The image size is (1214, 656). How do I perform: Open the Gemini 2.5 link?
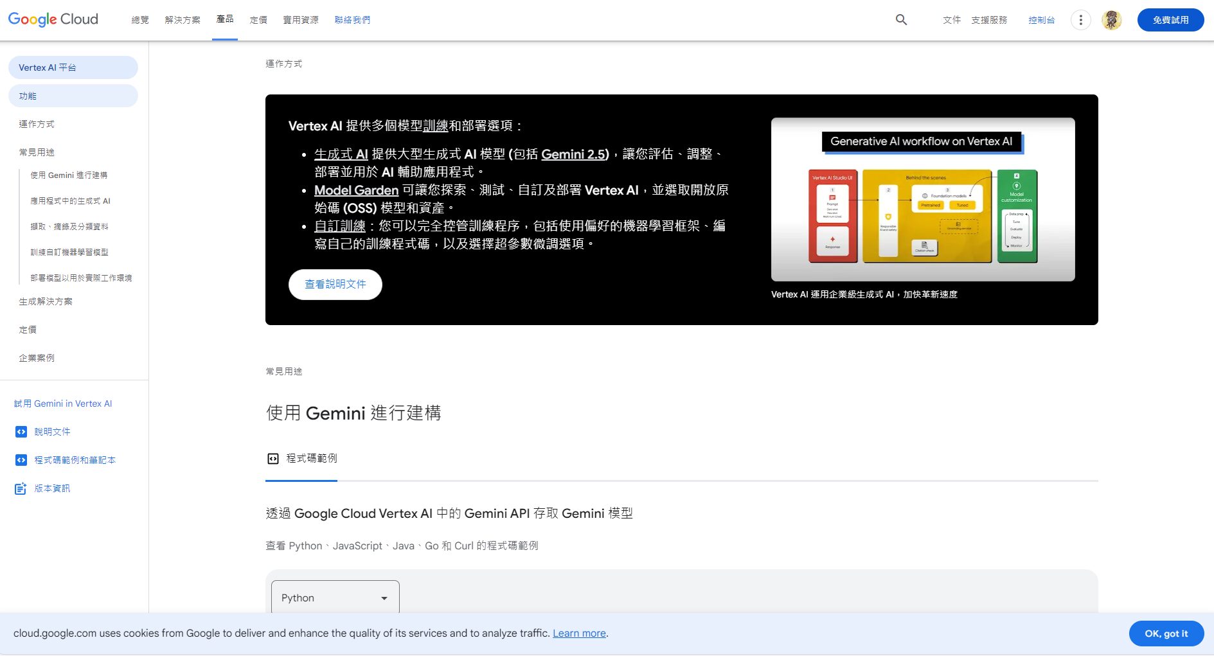coord(575,154)
